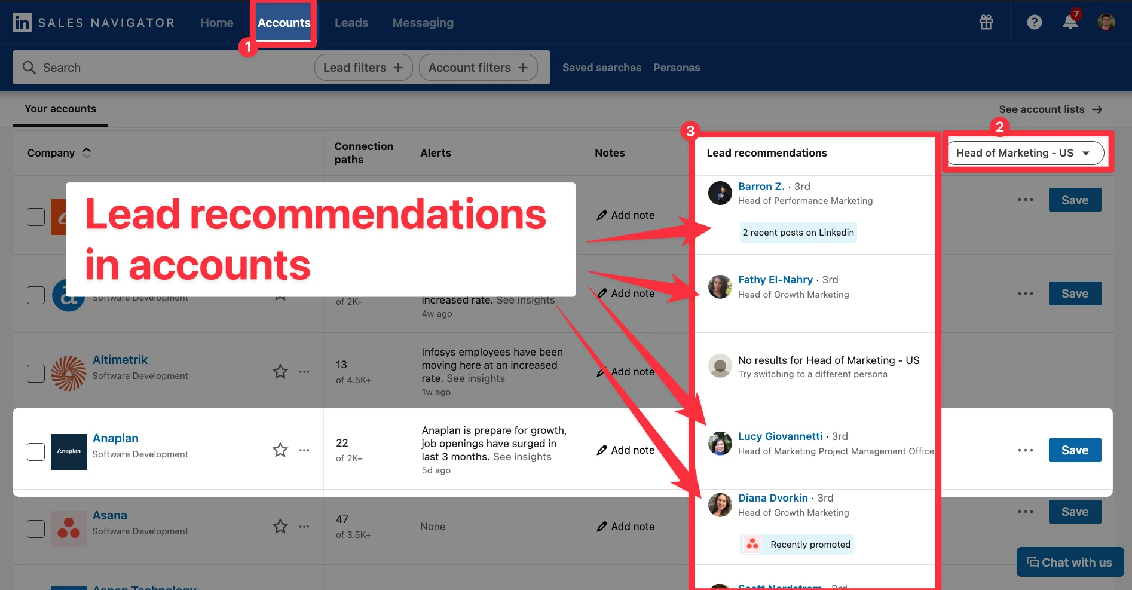See insights for Altimetrik alert
The image size is (1132, 590).
[476, 378]
